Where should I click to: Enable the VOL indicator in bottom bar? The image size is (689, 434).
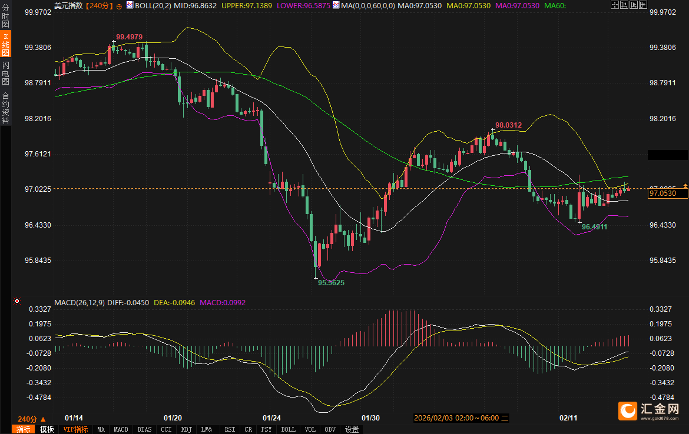pyautogui.click(x=309, y=429)
